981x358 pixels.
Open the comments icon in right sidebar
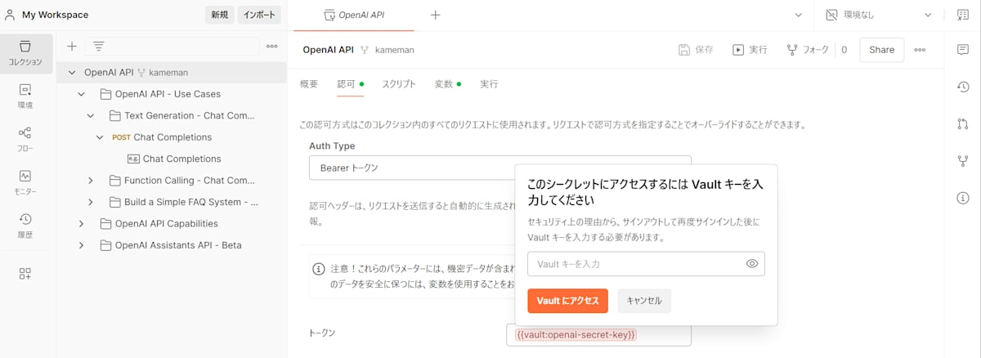tap(963, 50)
